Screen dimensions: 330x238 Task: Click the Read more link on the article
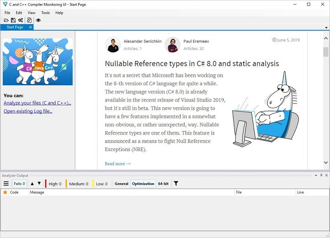click(117, 164)
